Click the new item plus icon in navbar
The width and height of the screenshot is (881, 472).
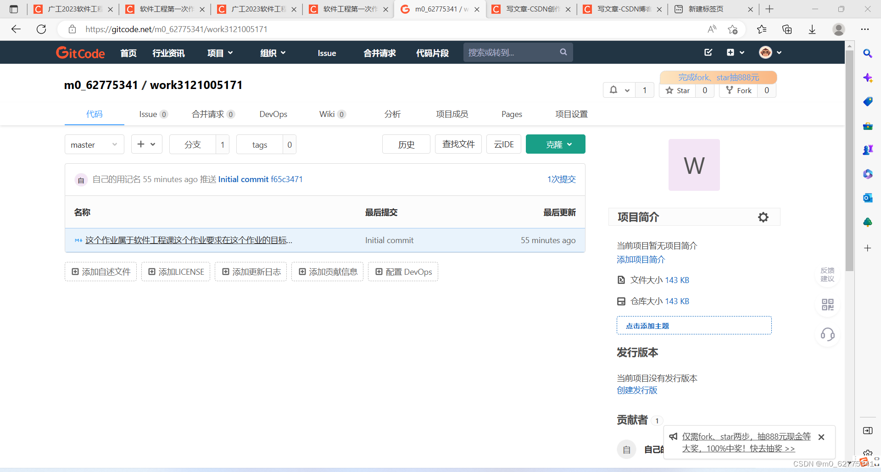(x=730, y=52)
